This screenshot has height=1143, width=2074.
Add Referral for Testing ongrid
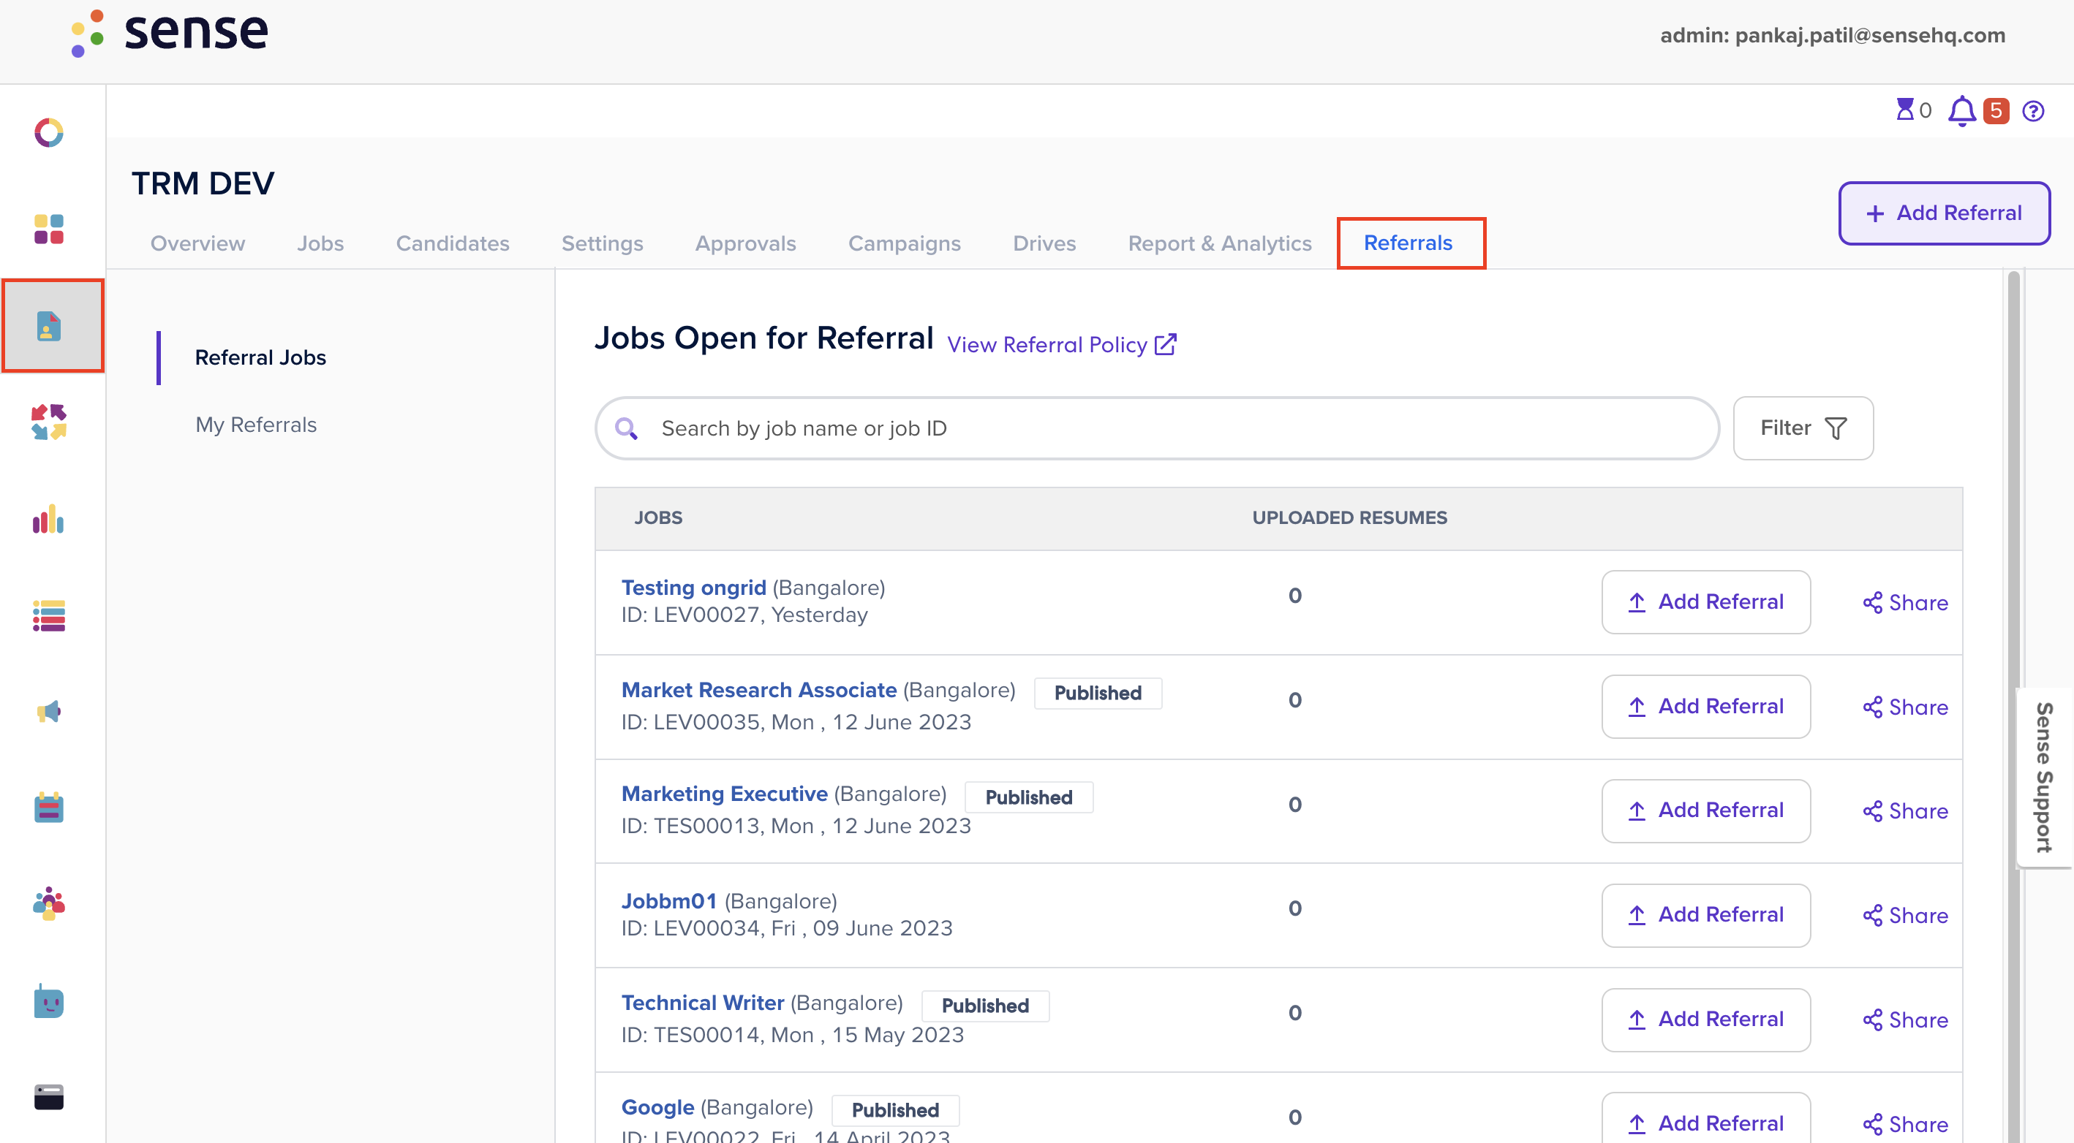(1705, 601)
